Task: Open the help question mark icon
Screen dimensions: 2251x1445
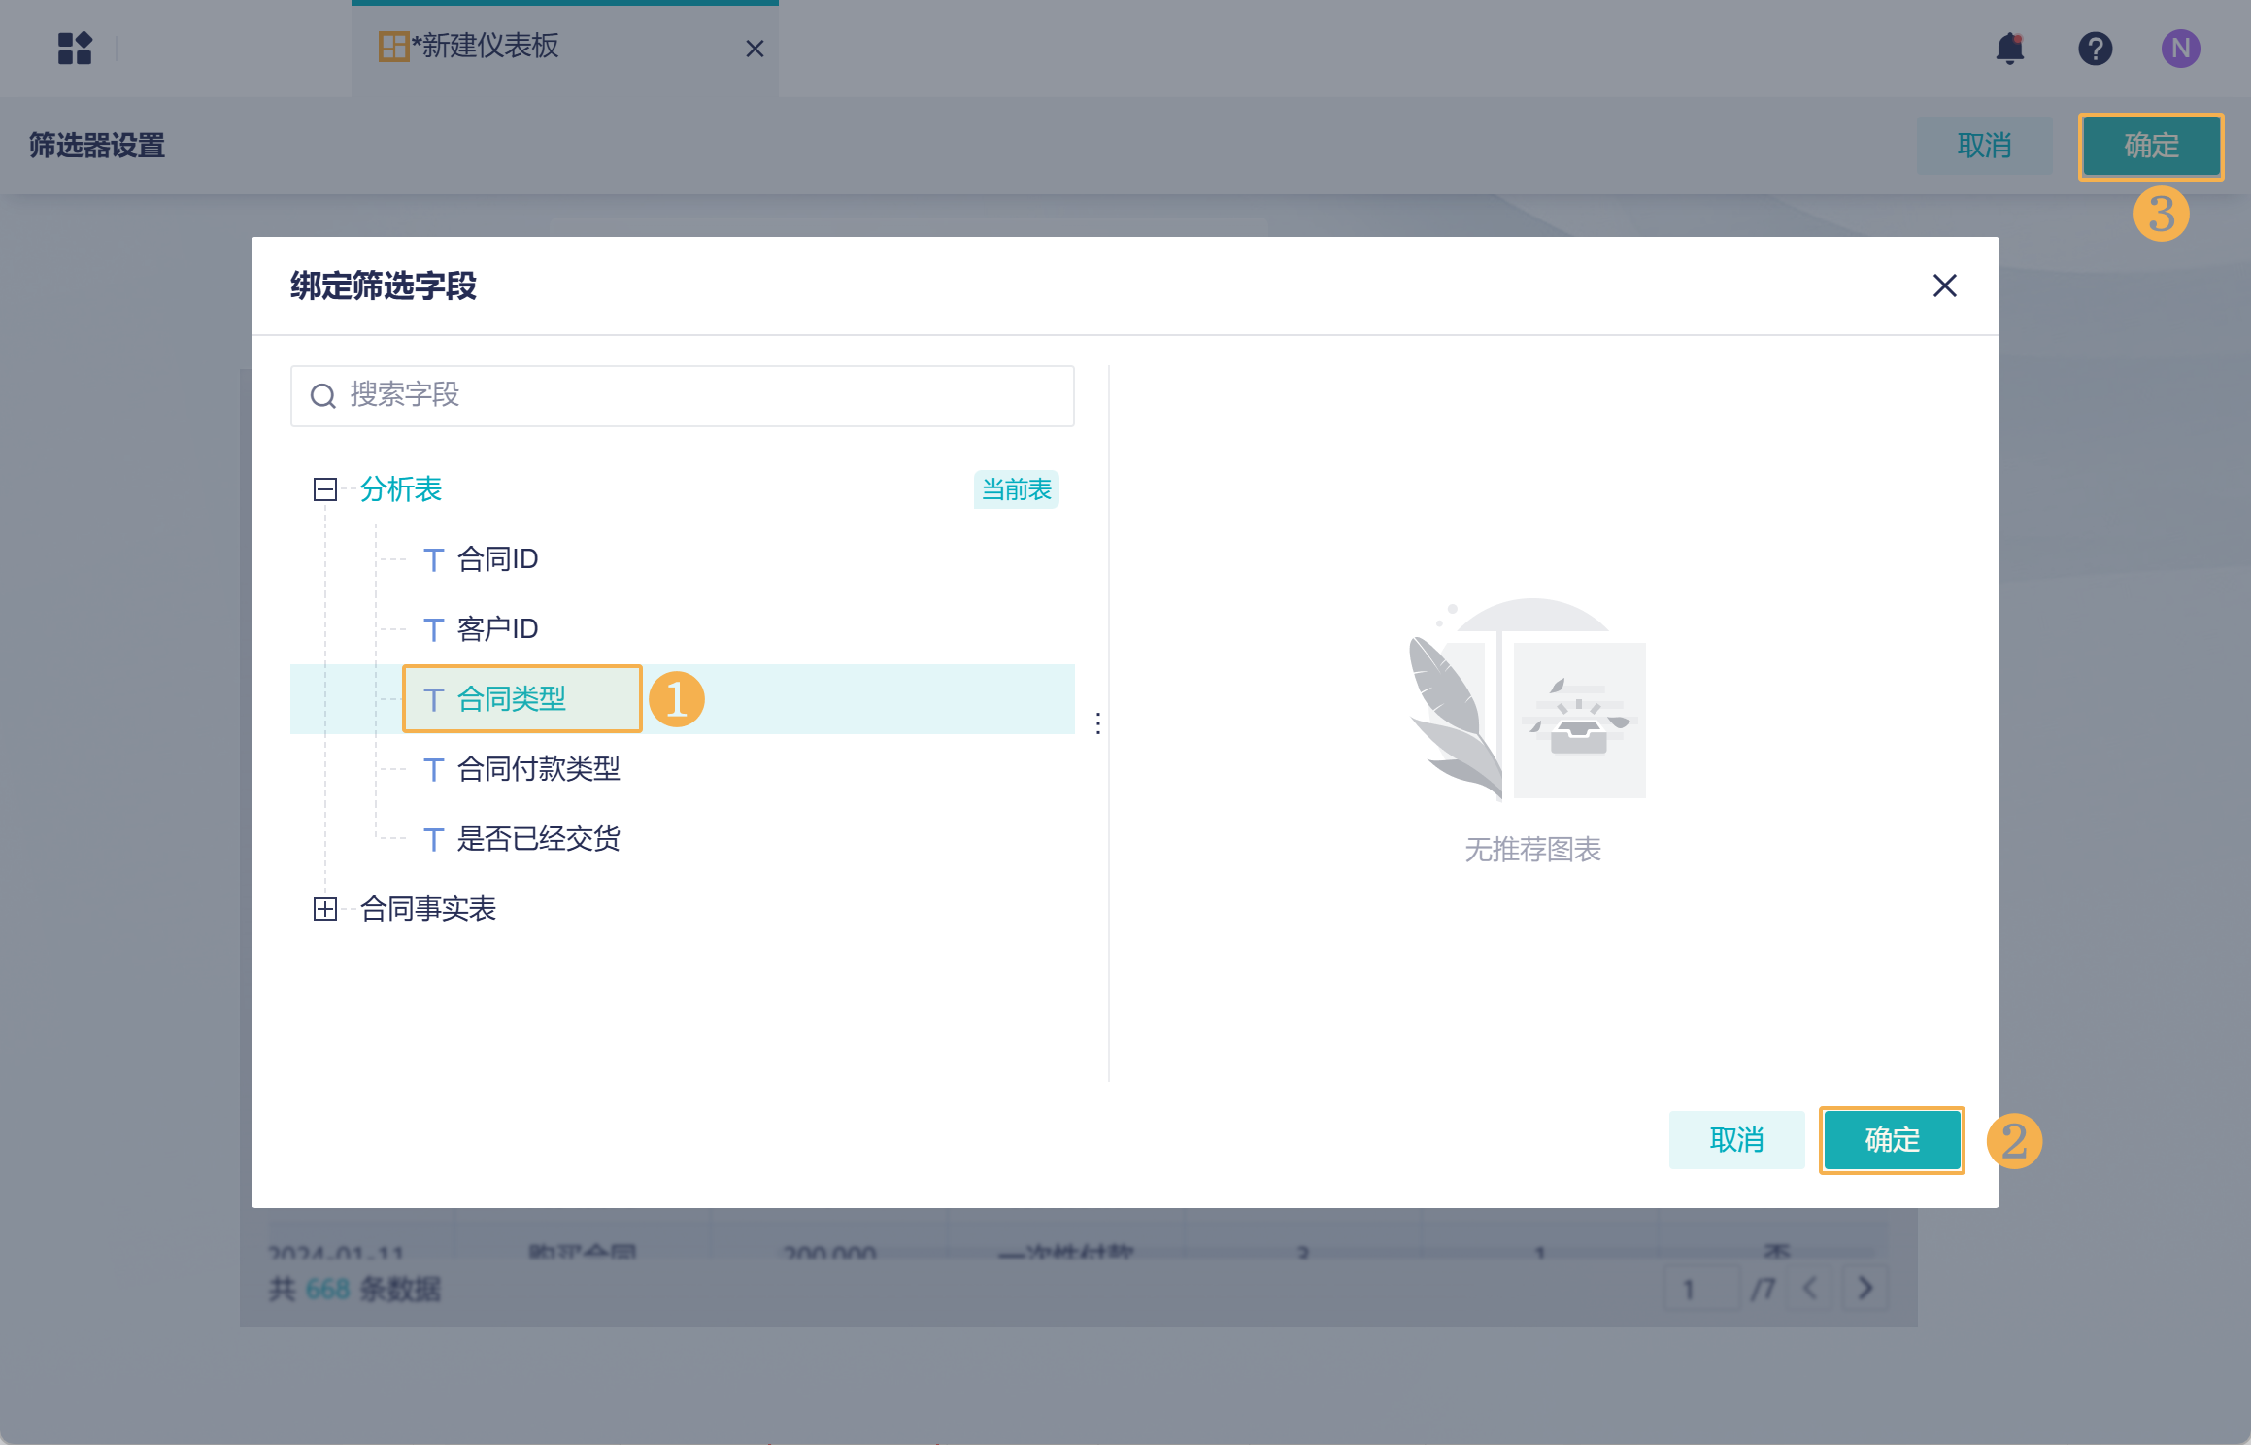Action: (2095, 48)
